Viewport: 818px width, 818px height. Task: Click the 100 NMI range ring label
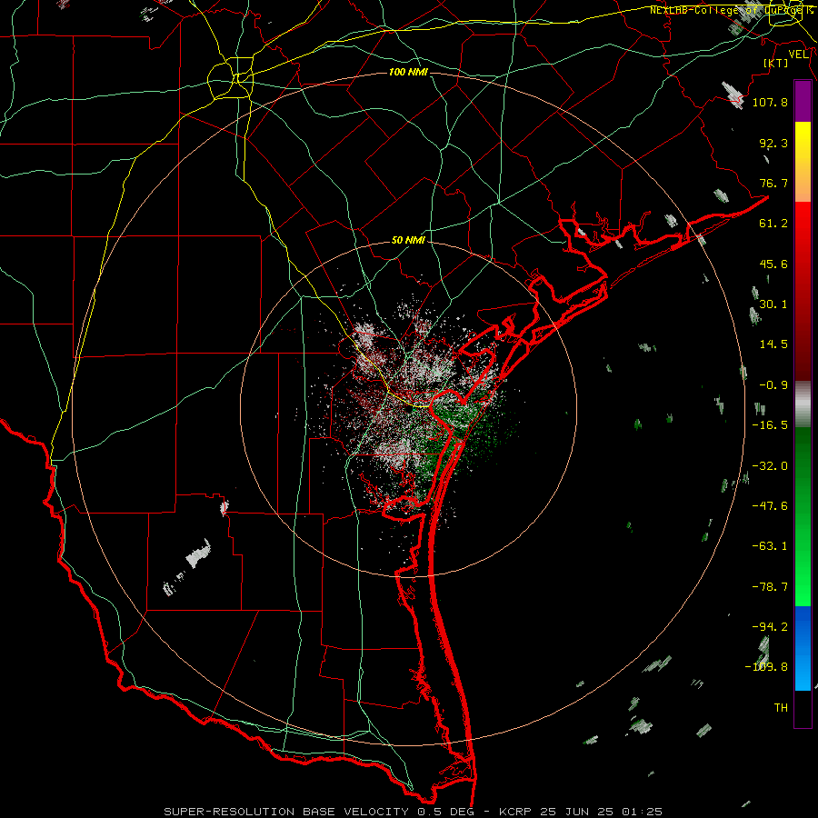[x=408, y=72]
